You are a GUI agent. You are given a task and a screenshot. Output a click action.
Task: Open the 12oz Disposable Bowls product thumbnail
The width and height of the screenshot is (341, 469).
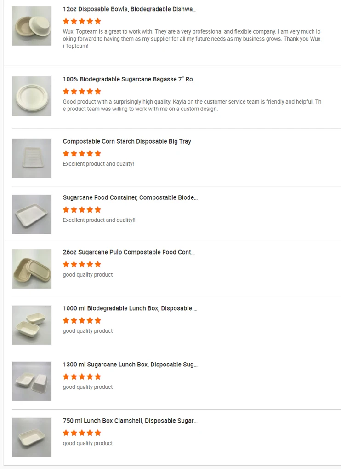click(x=32, y=26)
